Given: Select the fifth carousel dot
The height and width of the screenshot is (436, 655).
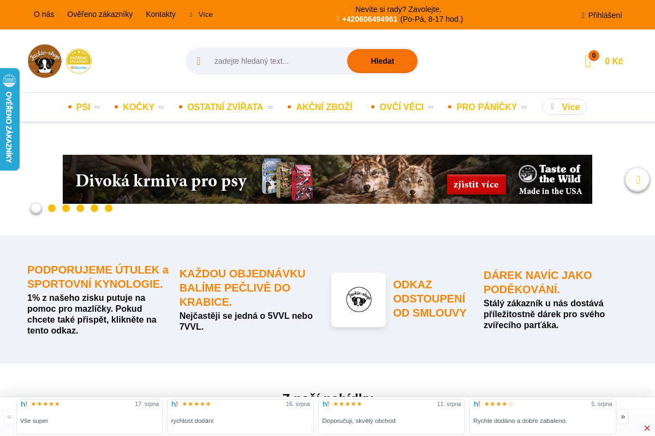Looking at the screenshot, I should pyautogui.click(x=94, y=208).
